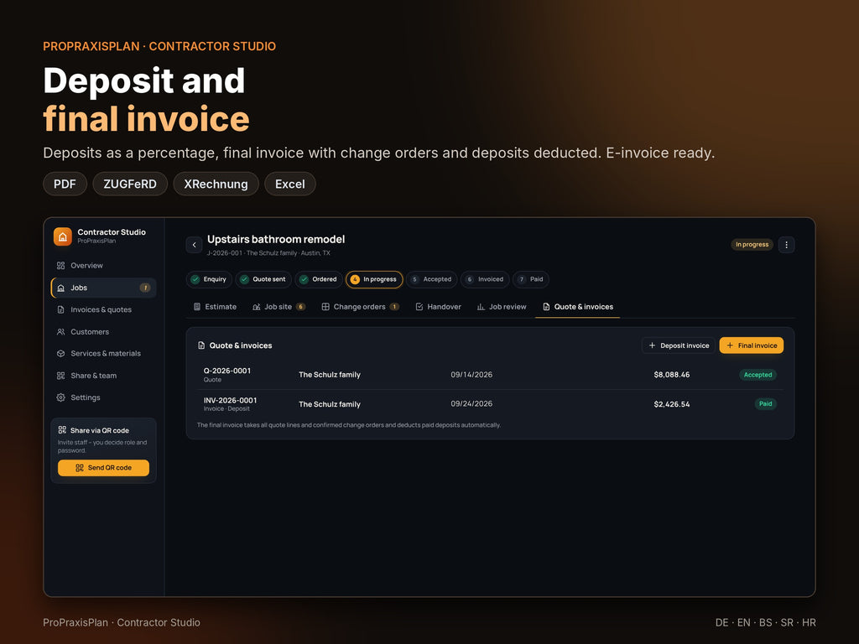The image size is (859, 644).
Task: Select the Enquiry stage pill
Action: pyautogui.click(x=209, y=279)
